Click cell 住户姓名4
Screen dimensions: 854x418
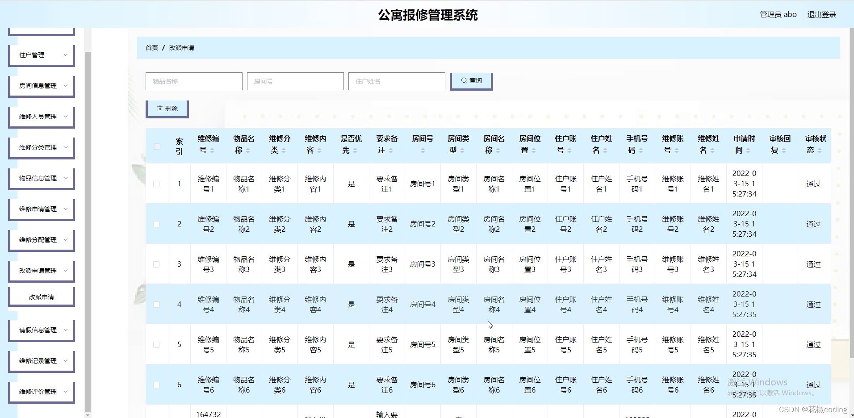(x=602, y=305)
